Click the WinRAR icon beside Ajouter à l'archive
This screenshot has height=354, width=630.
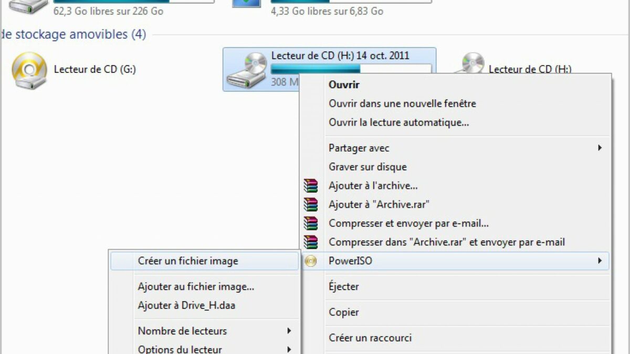coord(311,186)
